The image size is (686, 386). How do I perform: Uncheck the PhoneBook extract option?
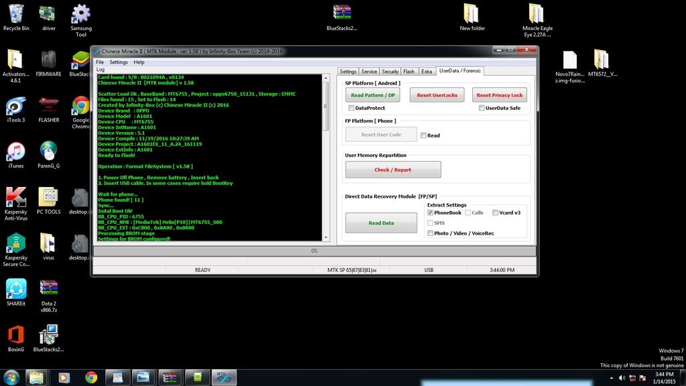pos(430,212)
